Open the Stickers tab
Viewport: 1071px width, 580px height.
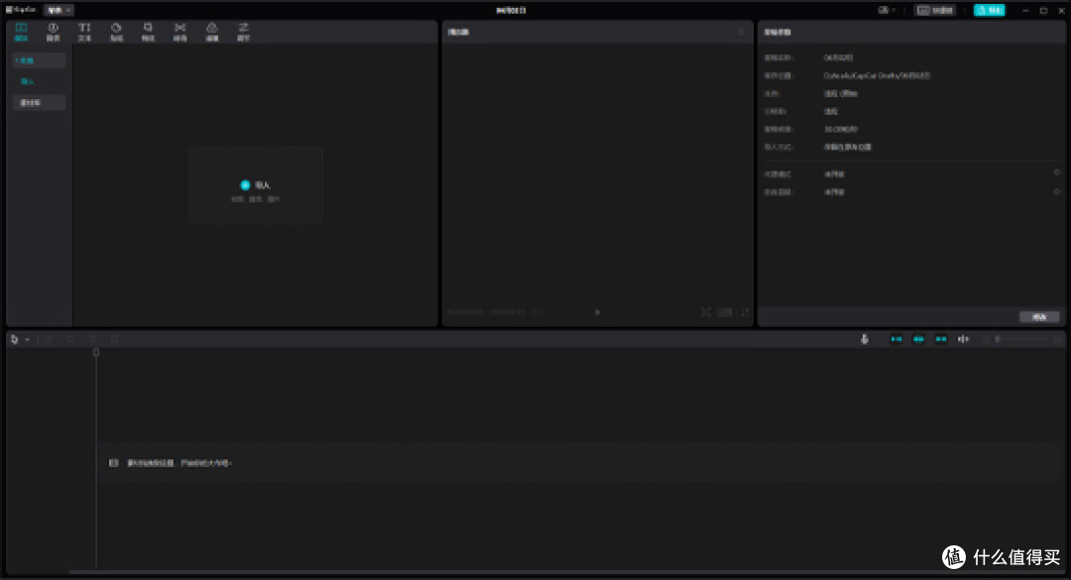tap(116, 32)
